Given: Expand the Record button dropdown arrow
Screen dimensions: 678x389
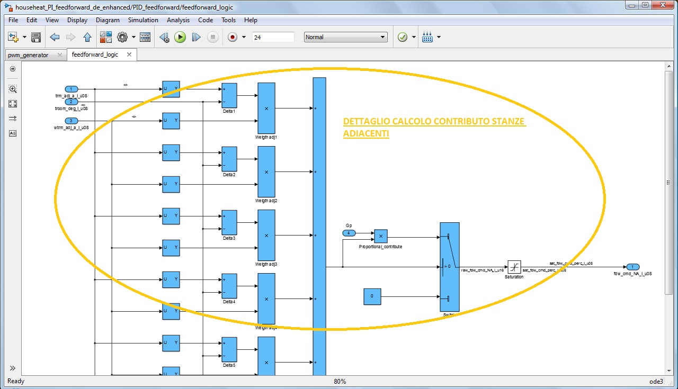Looking at the screenshot, I should point(244,37).
